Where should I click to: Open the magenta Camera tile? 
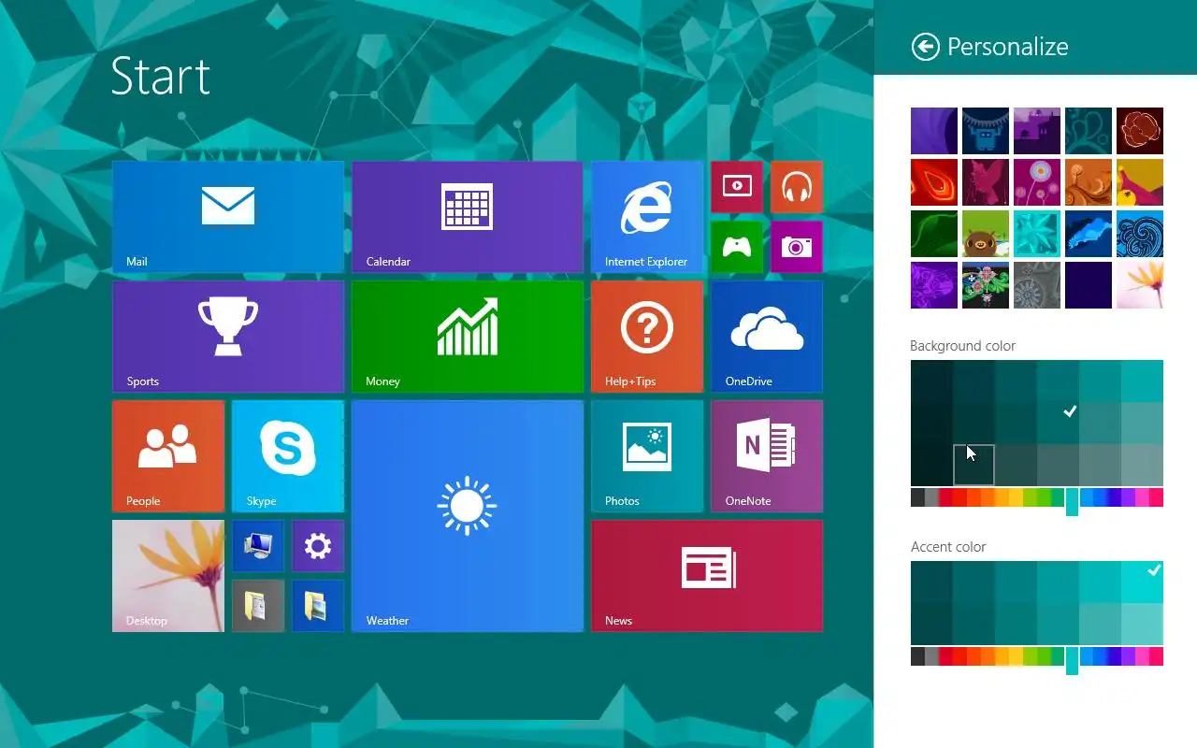pyautogui.click(x=797, y=247)
